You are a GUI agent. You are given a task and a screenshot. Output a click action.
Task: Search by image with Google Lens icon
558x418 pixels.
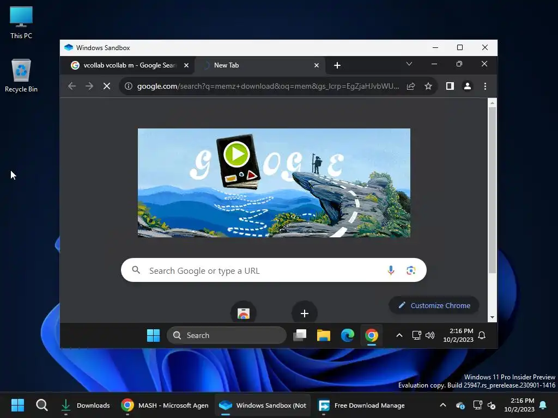click(x=411, y=271)
